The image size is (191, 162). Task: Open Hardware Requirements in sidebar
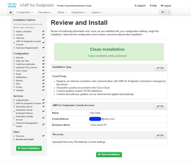27,48
